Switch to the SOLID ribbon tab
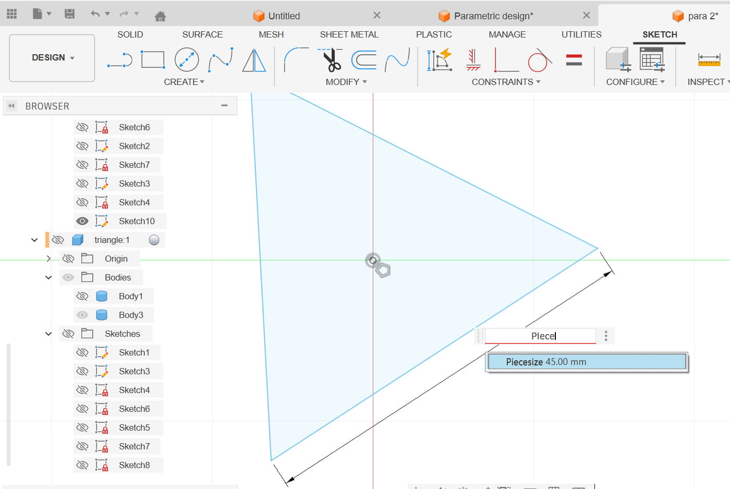Viewport: 730px width, 489px height. [x=130, y=34]
